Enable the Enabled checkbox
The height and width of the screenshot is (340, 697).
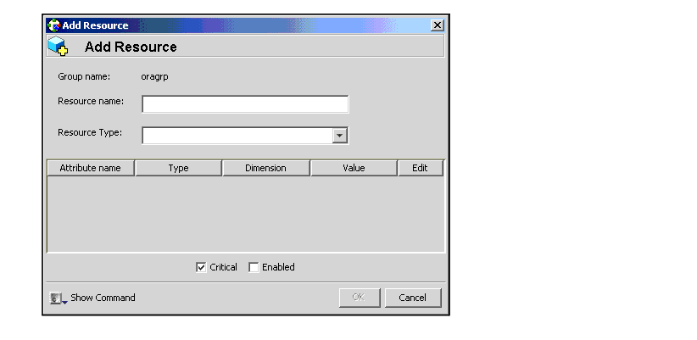(x=254, y=267)
